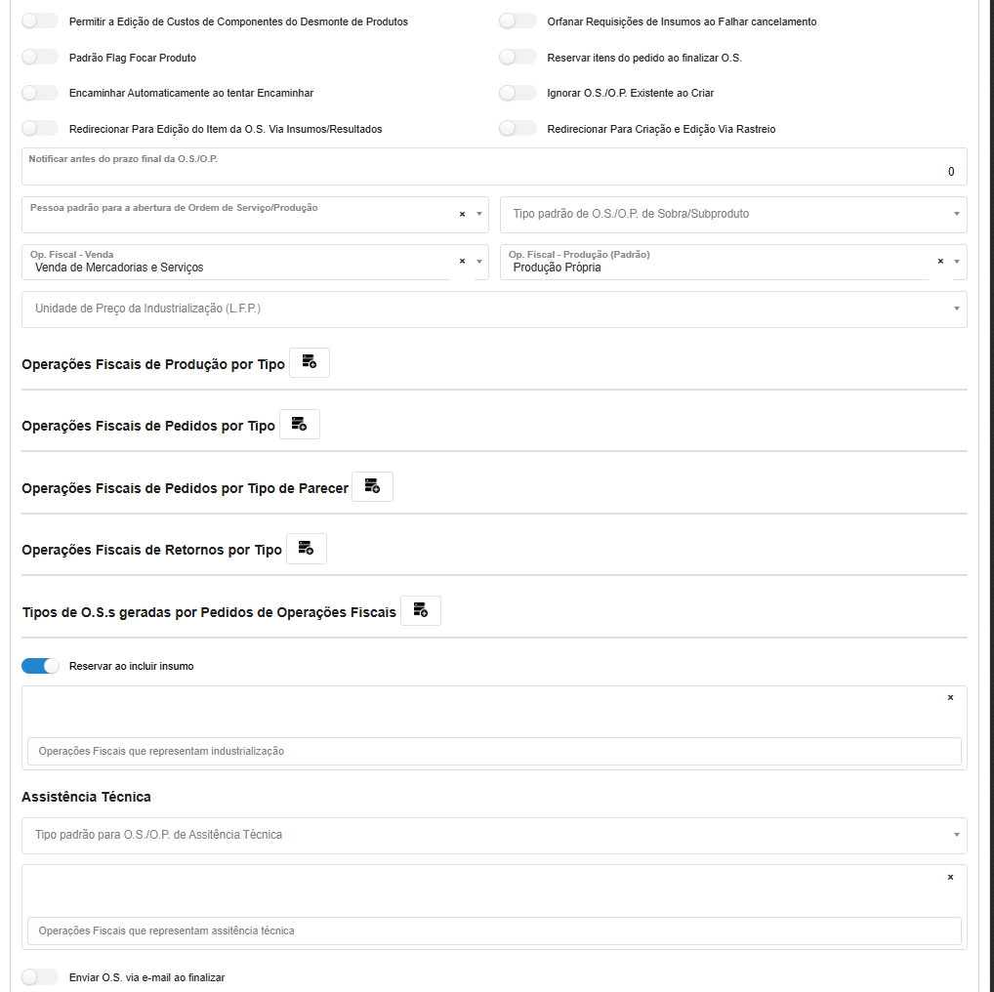Clear the assistência técnica fiscal operations list
The width and height of the screenshot is (994, 992).
950,877
